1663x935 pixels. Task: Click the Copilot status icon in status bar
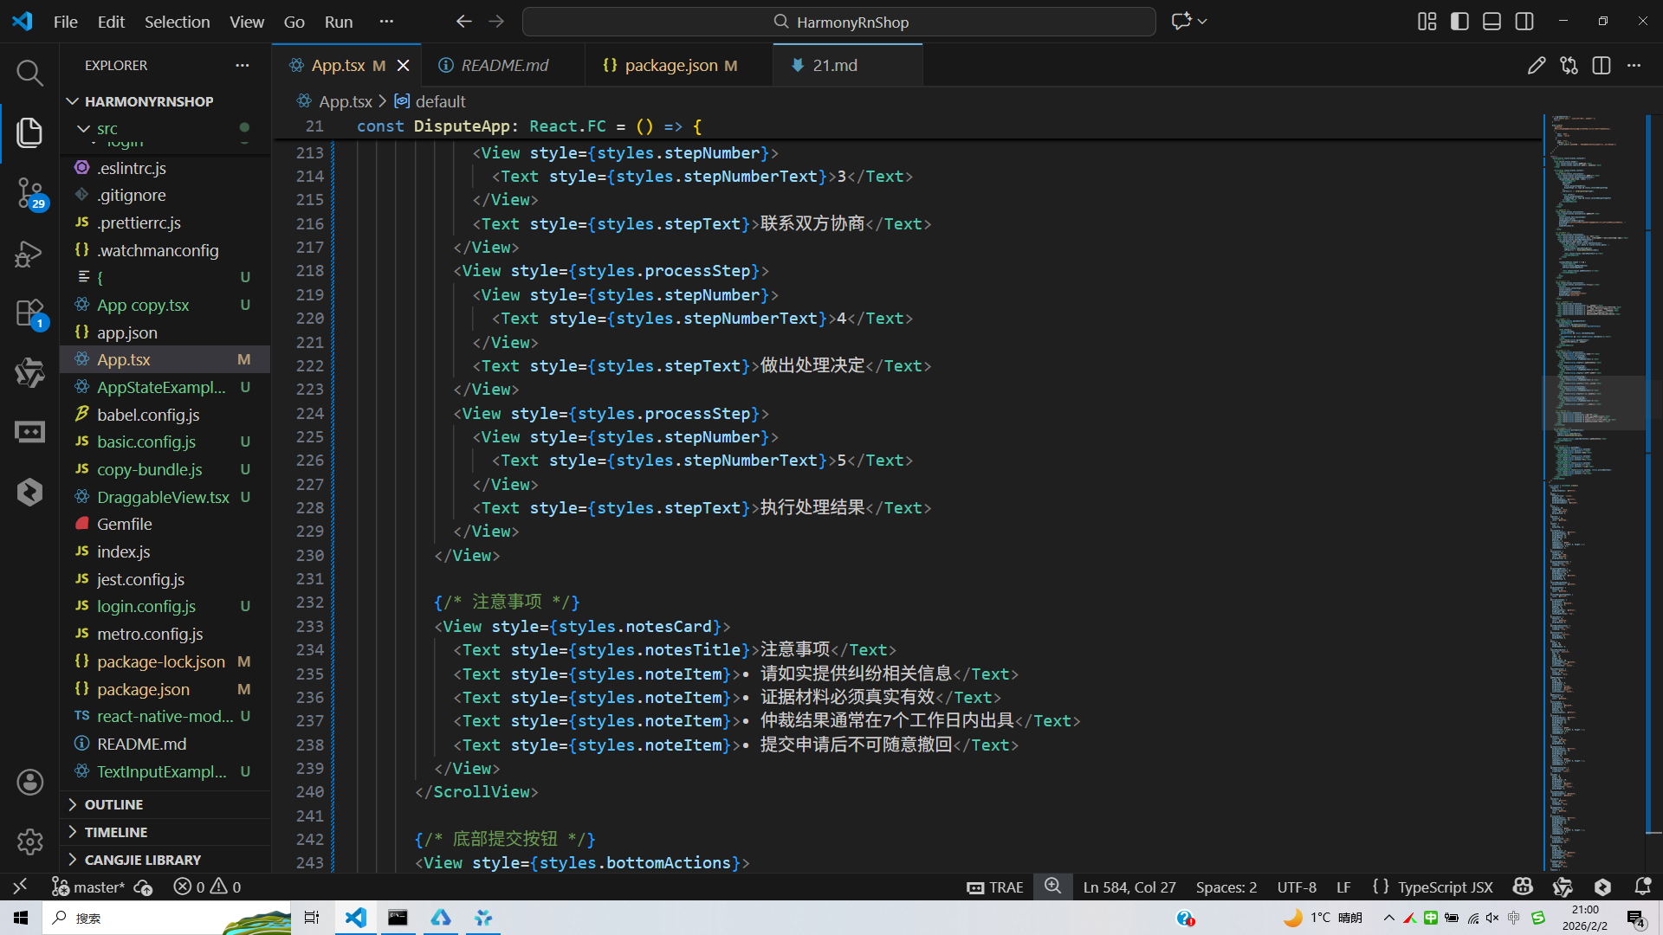[x=1523, y=887]
